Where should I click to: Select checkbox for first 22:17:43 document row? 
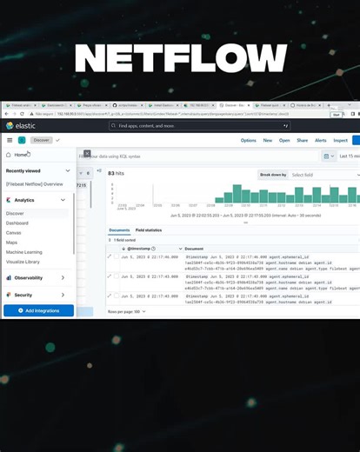117,276
